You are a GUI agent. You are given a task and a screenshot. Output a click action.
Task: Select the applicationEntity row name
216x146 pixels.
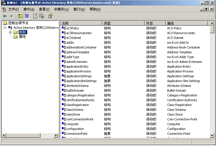click(77, 67)
